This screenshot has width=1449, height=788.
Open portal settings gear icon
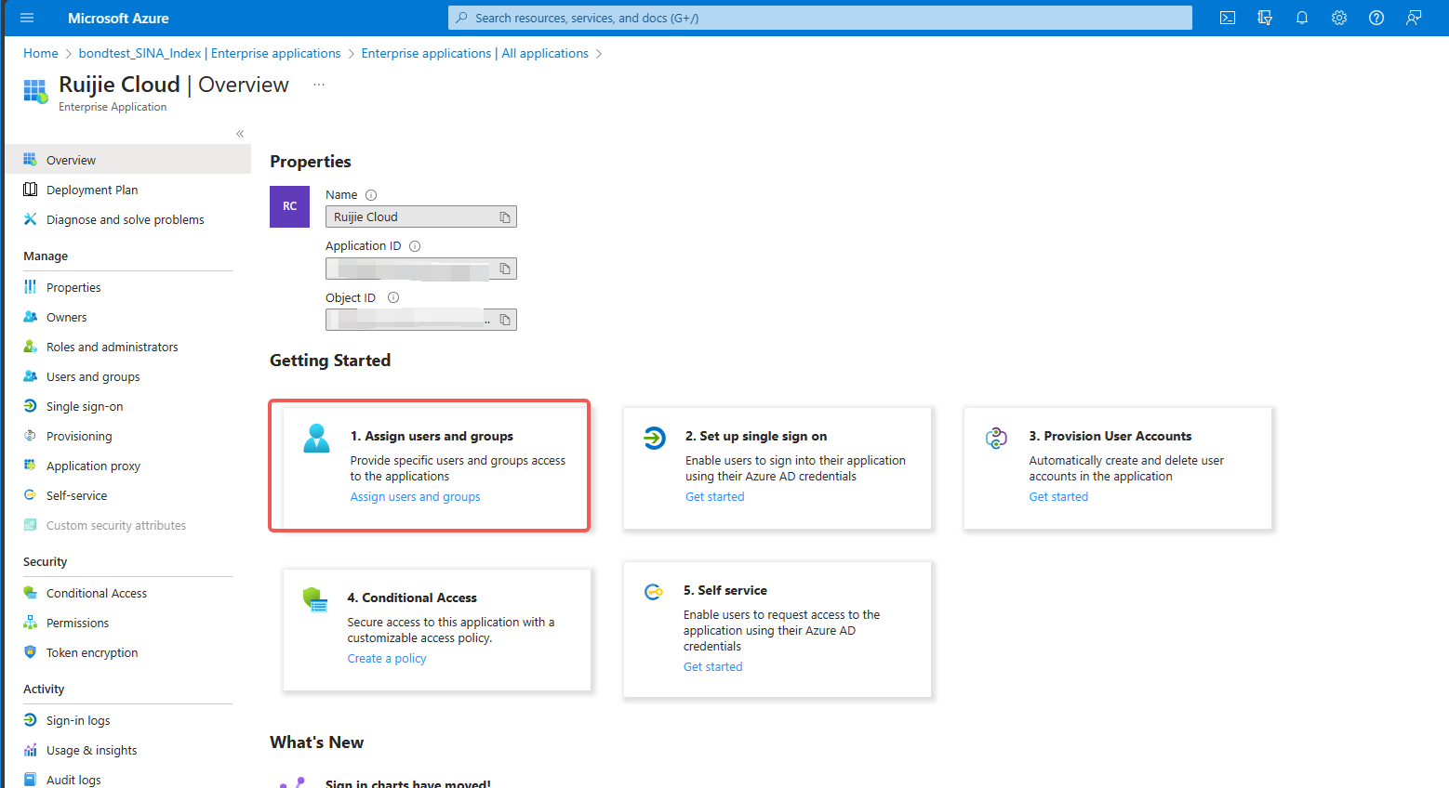click(x=1339, y=18)
